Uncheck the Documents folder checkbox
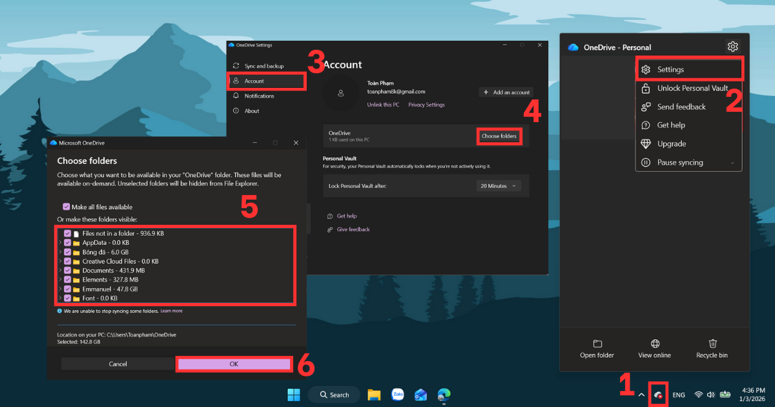Viewport: 775px width, 407px height. 67,270
